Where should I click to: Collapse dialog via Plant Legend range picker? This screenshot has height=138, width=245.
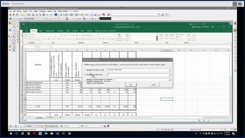170,80
